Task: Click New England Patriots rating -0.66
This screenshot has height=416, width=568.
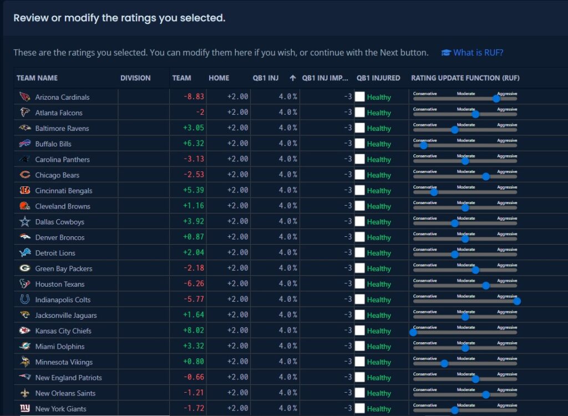Action: [194, 377]
